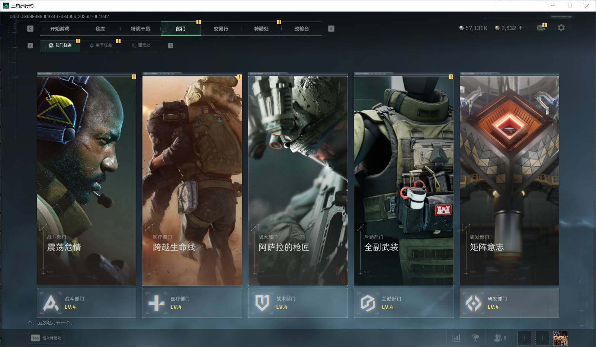The height and width of the screenshot is (347, 596).
Task: Open the 矩阵意志 mission card
Action: click(509, 179)
